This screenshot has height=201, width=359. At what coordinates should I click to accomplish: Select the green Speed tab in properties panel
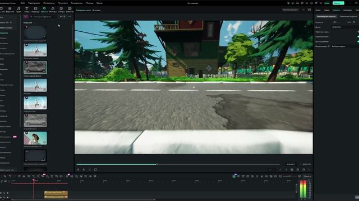coord(337,10)
